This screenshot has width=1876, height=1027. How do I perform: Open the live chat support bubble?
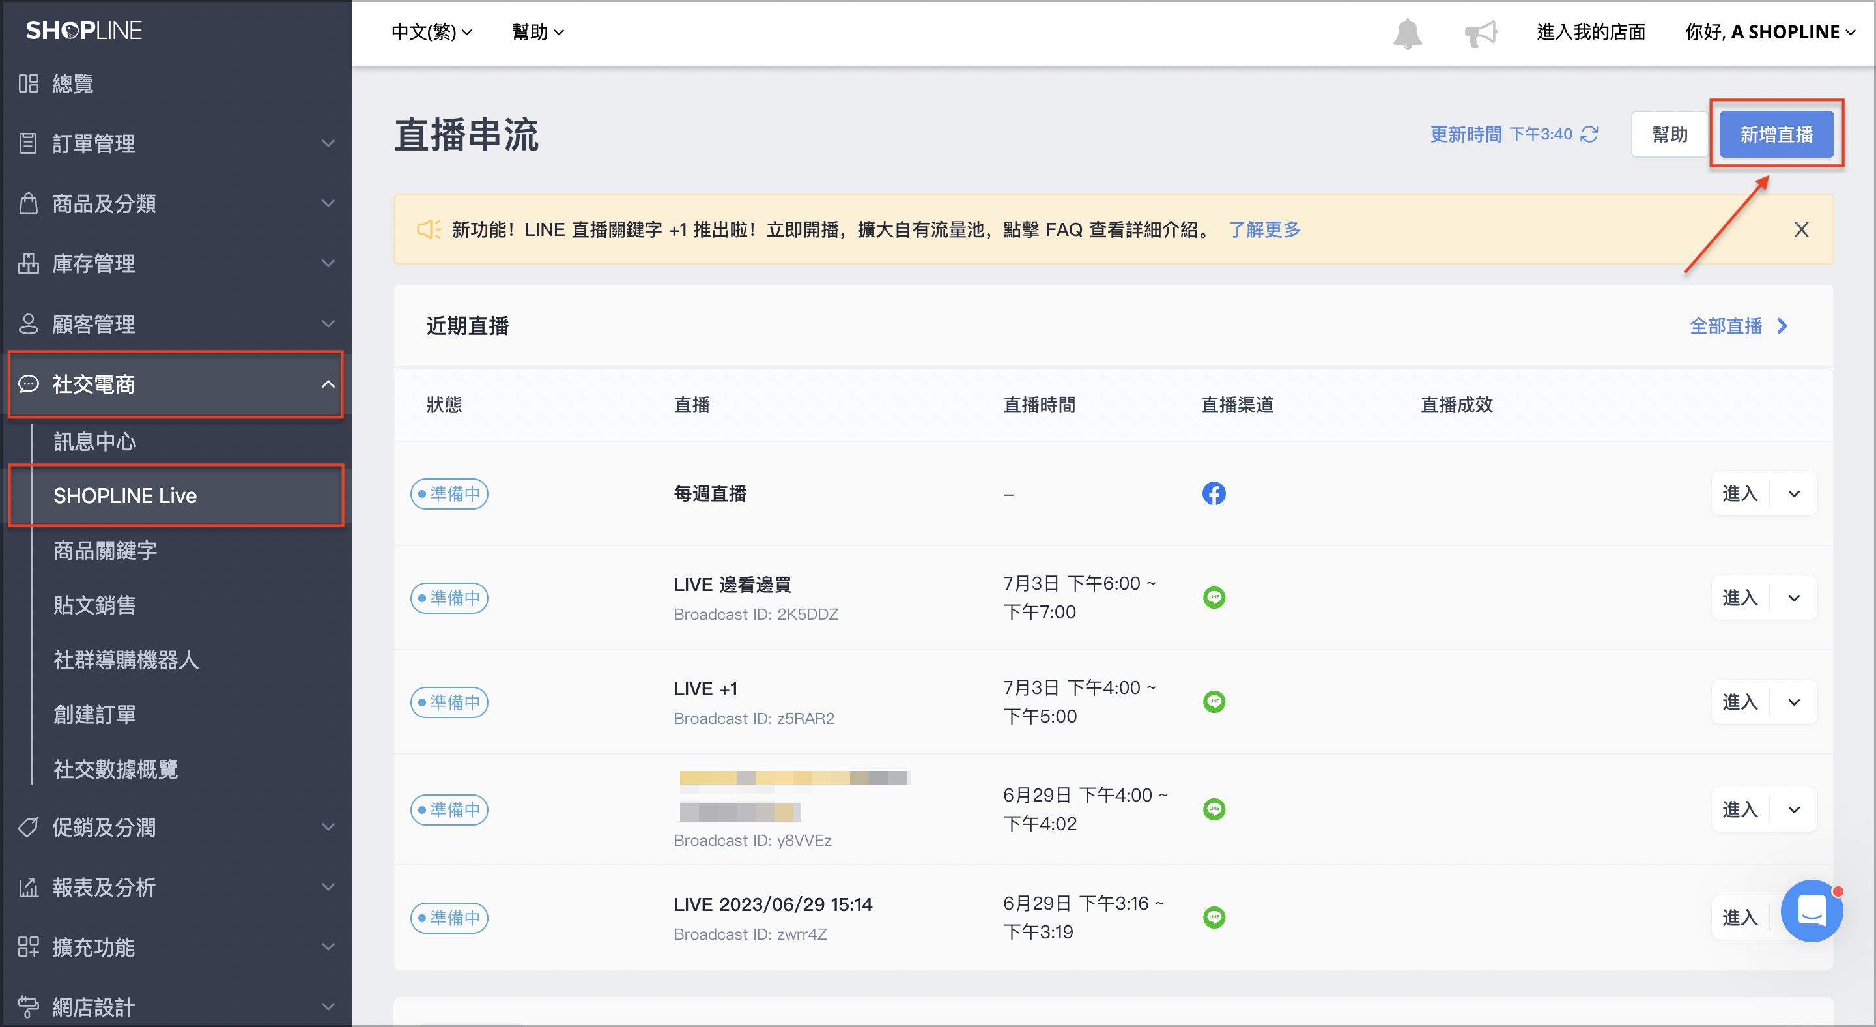pos(1811,911)
